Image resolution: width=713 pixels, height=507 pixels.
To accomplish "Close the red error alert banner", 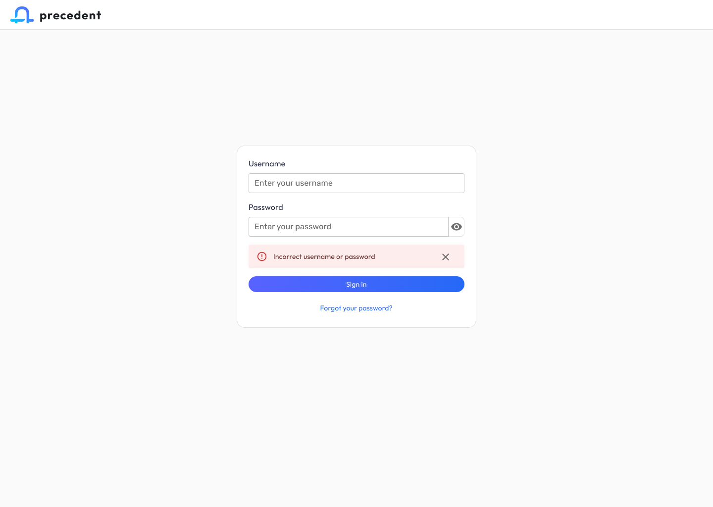I will pyautogui.click(x=446, y=257).
